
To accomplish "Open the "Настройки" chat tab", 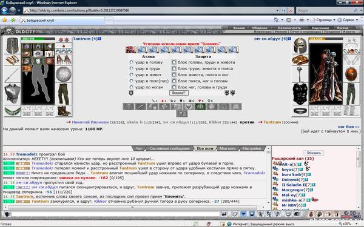I will (x=252, y=148).
